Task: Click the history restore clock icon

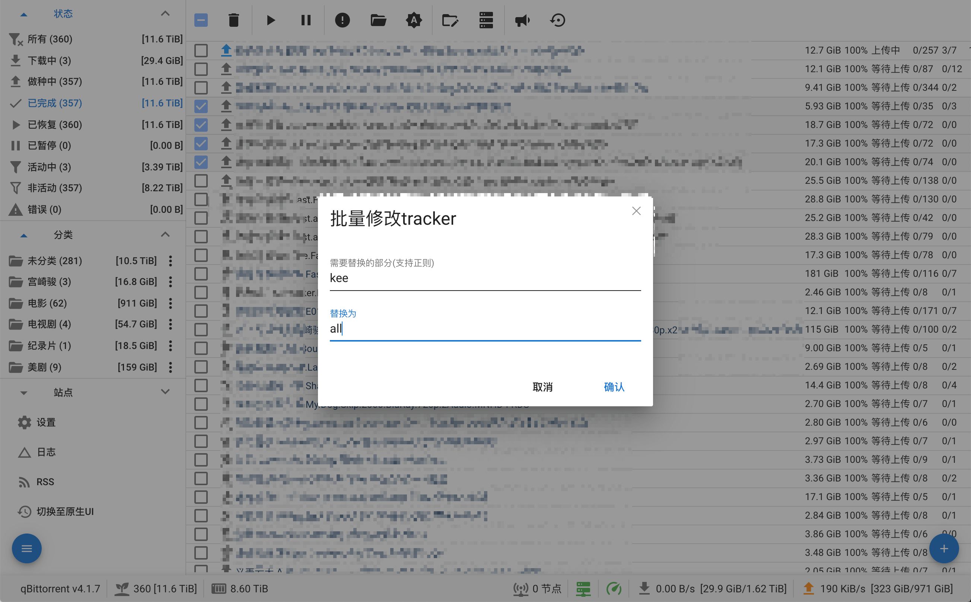Action: [x=558, y=20]
